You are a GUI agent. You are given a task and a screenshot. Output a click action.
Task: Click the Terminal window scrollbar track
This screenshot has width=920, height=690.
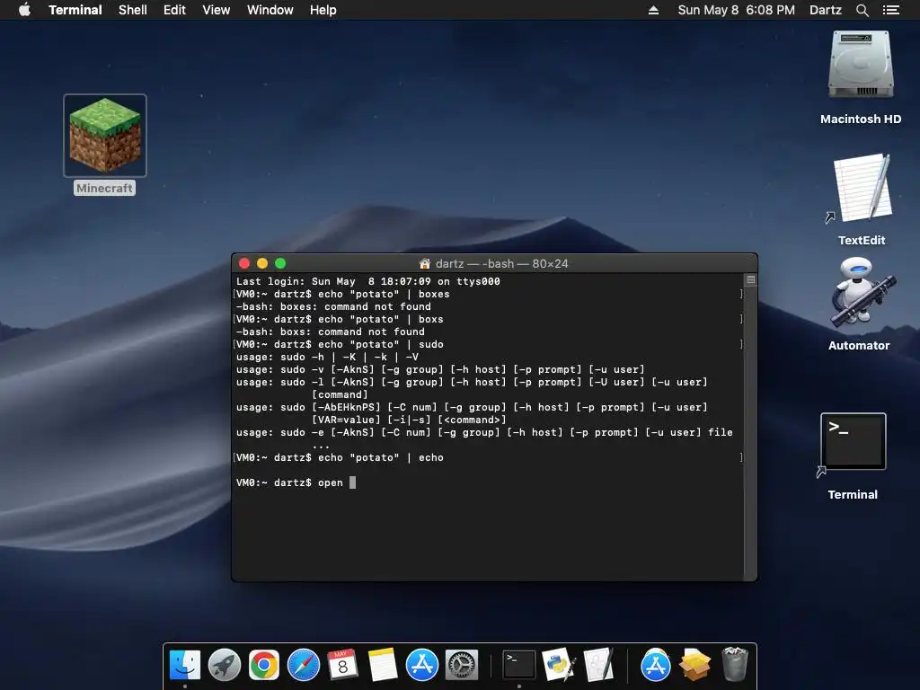pos(750,431)
